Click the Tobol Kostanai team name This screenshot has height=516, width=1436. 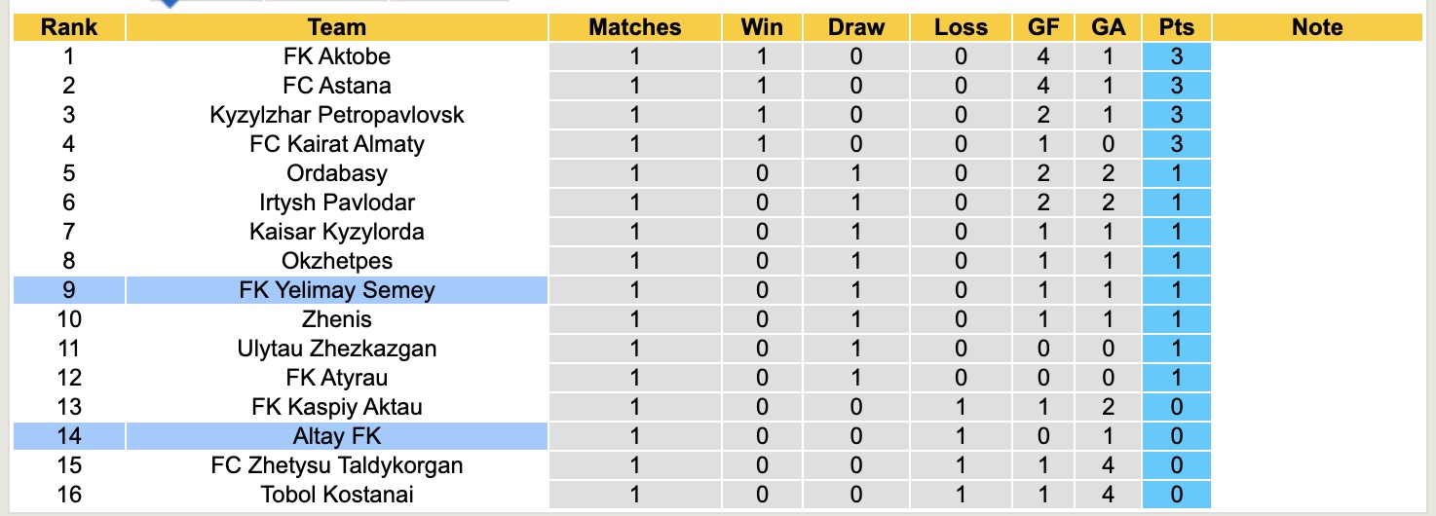pos(336,495)
